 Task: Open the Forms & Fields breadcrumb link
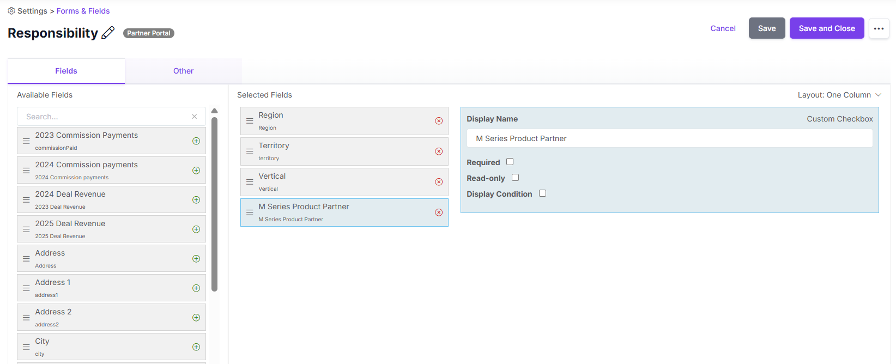(x=83, y=11)
